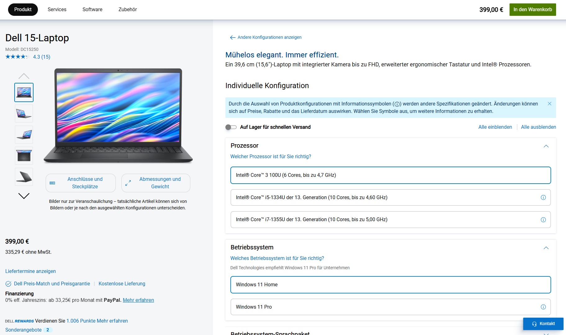Open Anschlüsse und Steckplätze view
This screenshot has width=566, height=335.
[81, 183]
